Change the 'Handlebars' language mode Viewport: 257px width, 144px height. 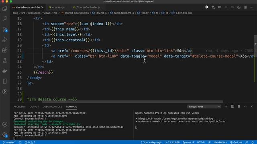click(220, 142)
